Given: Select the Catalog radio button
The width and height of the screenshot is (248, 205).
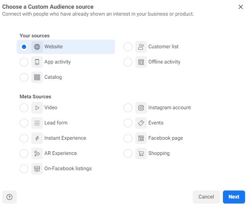Looking at the screenshot, I should pos(24,77).
